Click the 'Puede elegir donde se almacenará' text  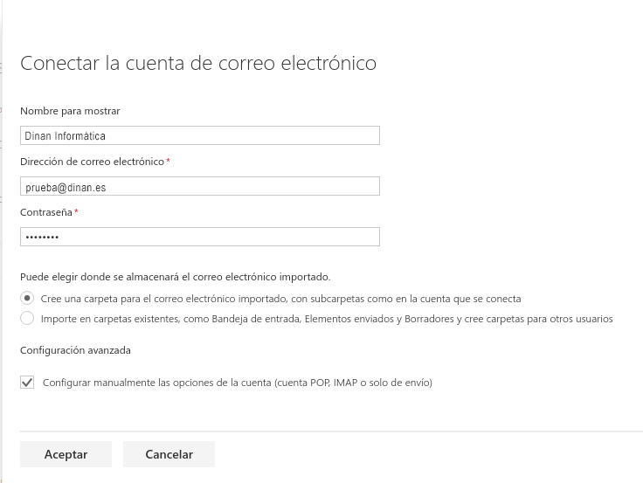pyautogui.click(x=175, y=277)
